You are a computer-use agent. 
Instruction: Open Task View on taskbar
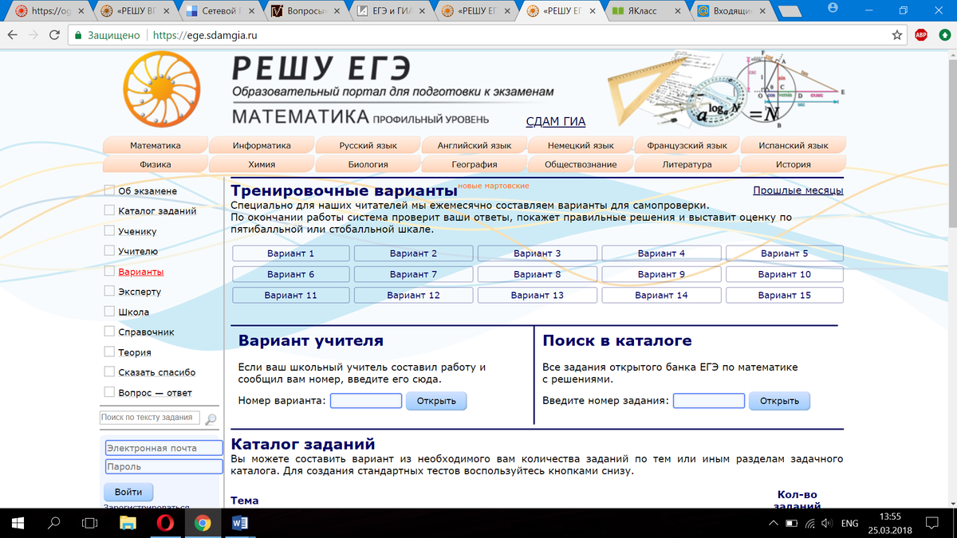[90, 523]
